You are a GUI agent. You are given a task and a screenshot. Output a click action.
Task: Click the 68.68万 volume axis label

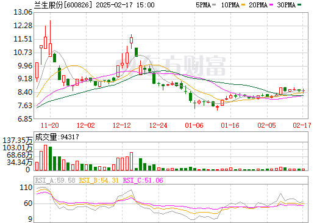[20, 155]
